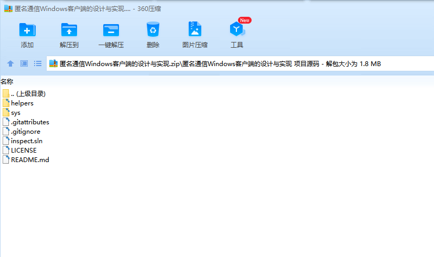
Task: Select the README.md file
Action: (26, 159)
